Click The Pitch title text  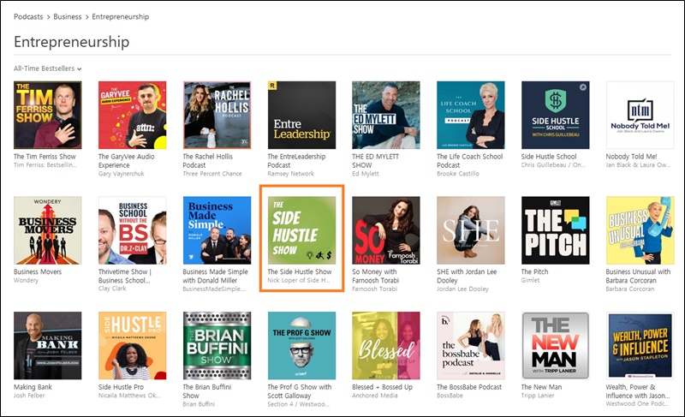click(534, 271)
